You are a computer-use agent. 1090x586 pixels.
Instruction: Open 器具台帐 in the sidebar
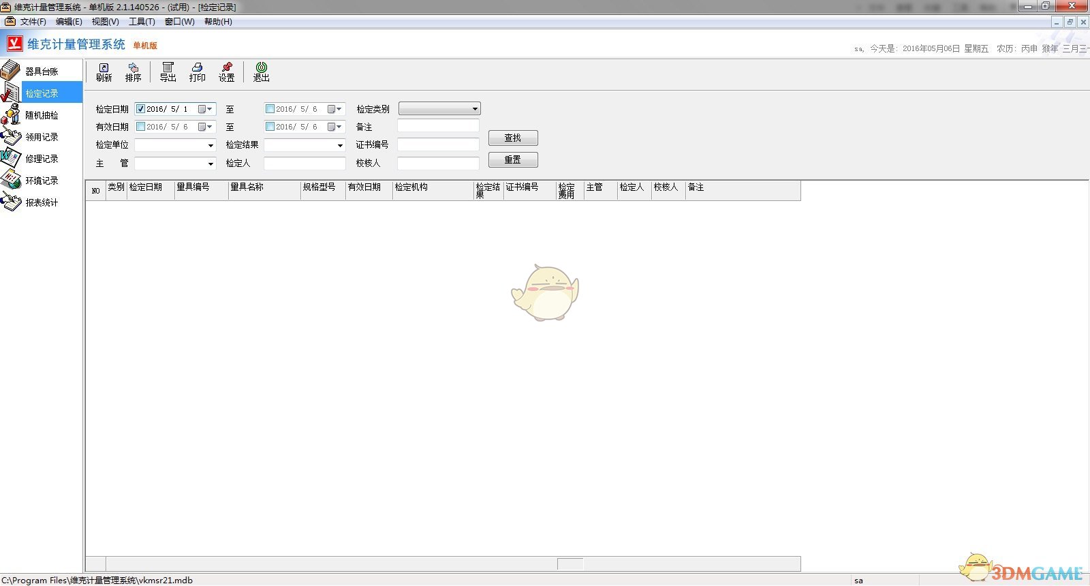coord(41,71)
